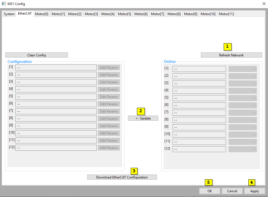Switch to Motor[11] tab
This screenshot has height=197, width=268.
click(226, 14)
